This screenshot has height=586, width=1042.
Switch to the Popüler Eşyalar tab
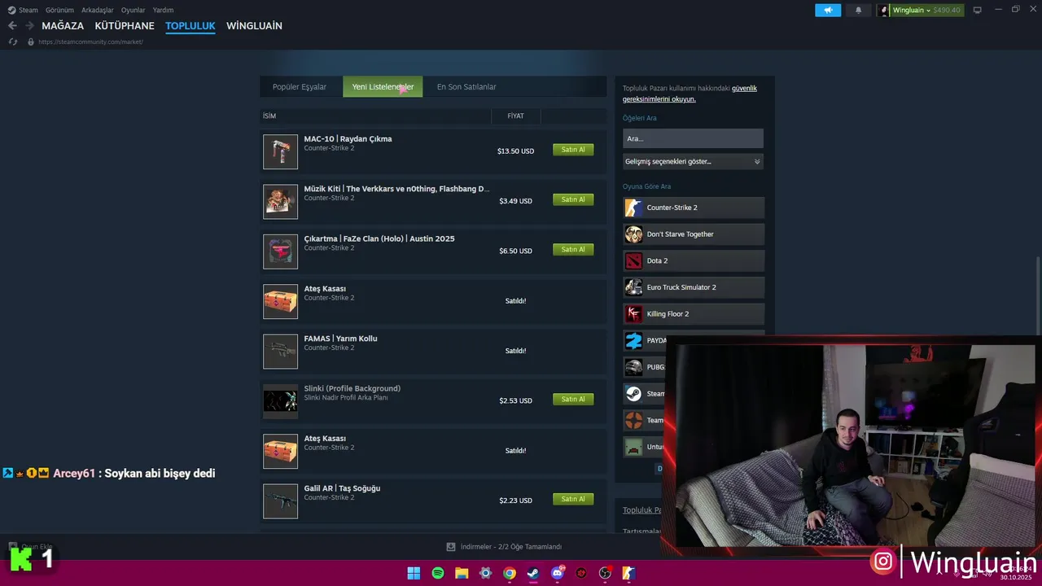click(300, 87)
